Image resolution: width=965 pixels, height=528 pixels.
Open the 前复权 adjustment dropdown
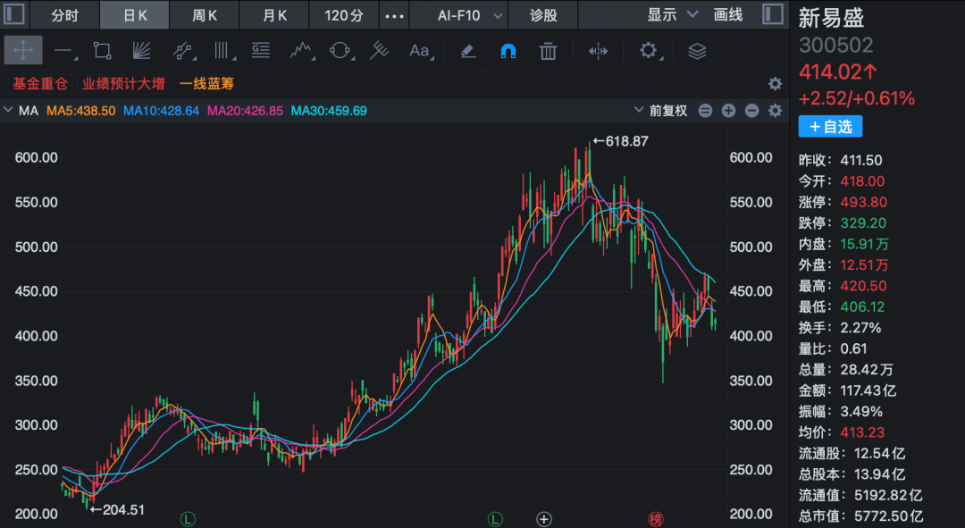pyautogui.click(x=660, y=111)
